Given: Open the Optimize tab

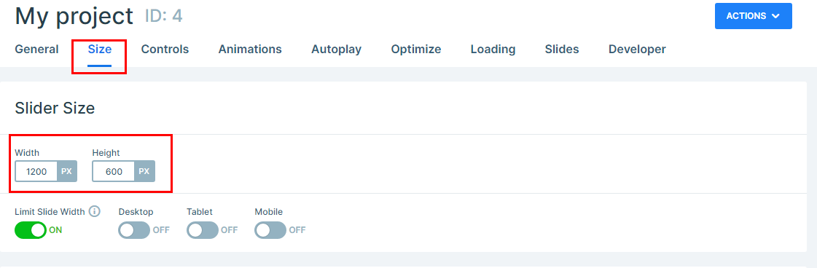Looking at the screenshot, I should click(x=416, y=50).
